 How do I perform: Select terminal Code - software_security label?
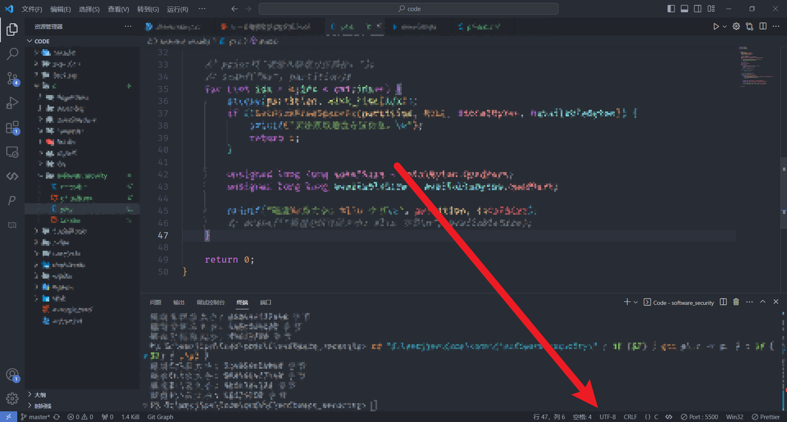(679, 302)
